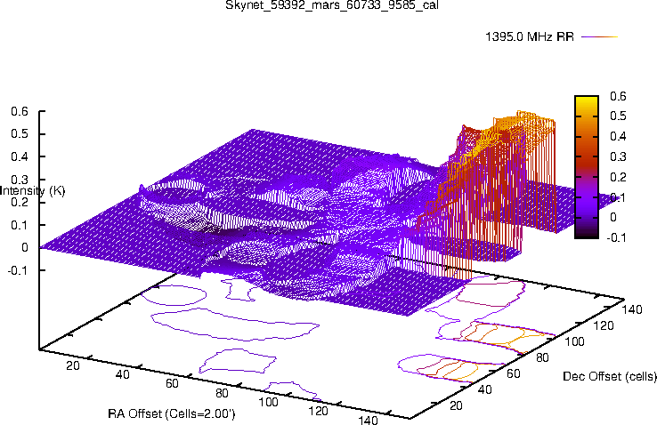657x425 pixels.
Task: Select the 20 tick on the RA Offset axis
Action: 73,365
